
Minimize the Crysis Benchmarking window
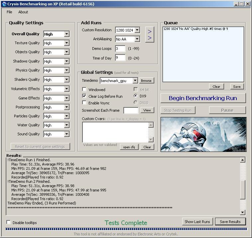click(236, 4)
